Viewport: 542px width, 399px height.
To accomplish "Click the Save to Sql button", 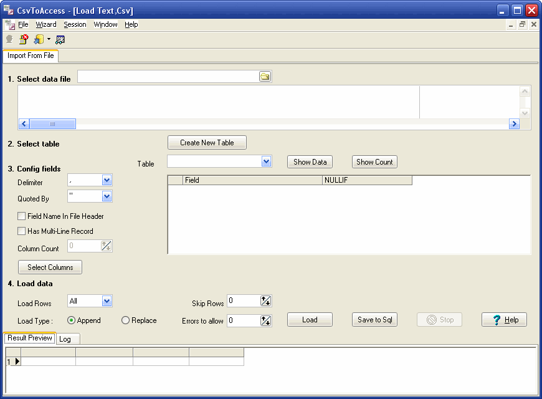I will 374,320.
